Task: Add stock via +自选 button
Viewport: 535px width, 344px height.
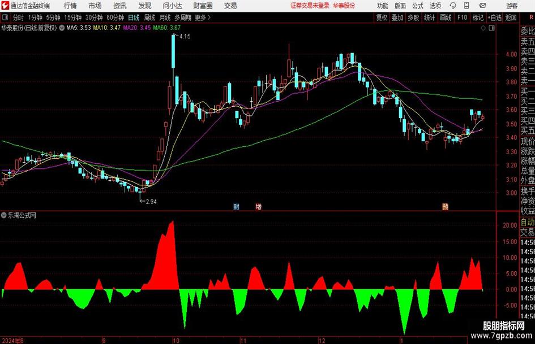Action: click(x=494, y=18)
